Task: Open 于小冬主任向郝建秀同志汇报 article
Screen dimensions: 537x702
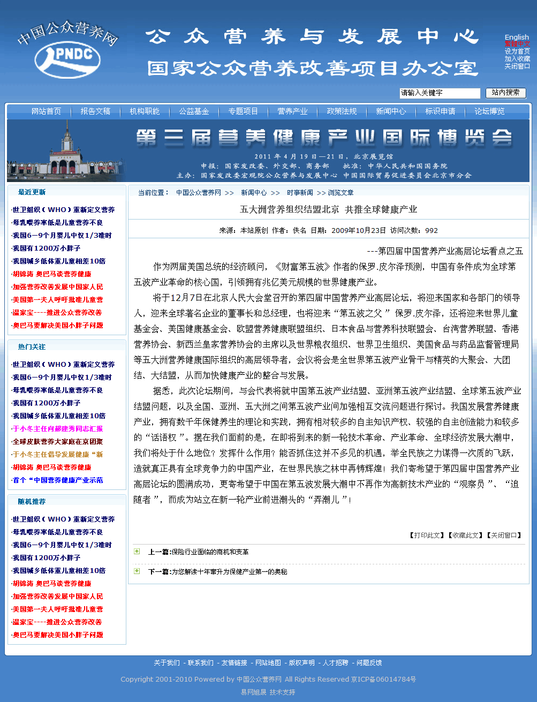Action: (58, 429)
